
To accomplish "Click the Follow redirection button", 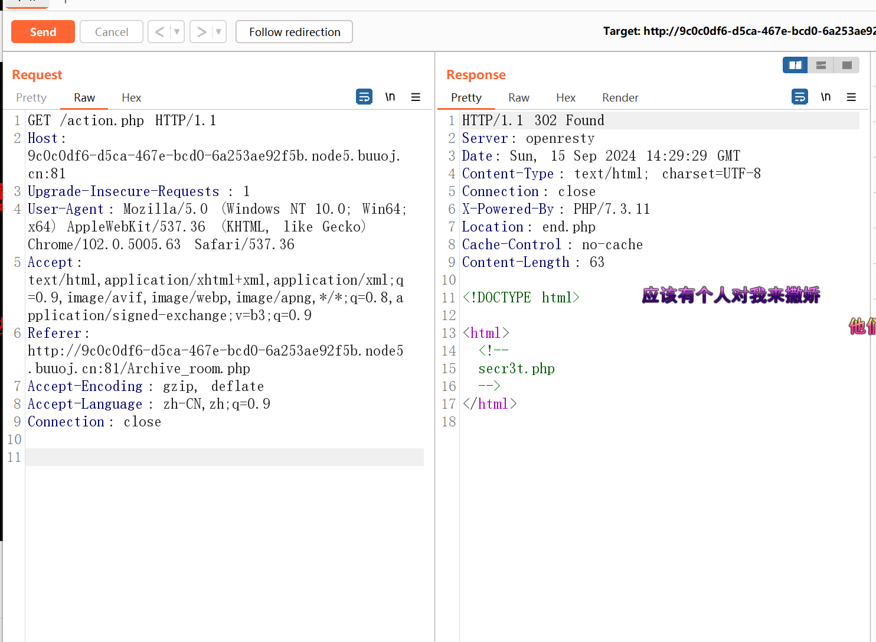I will (294, 32).
